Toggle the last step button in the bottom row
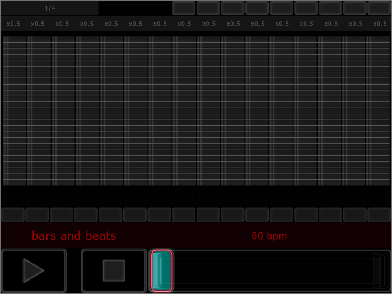Screen dimensions: 392x294 [380, 214]
